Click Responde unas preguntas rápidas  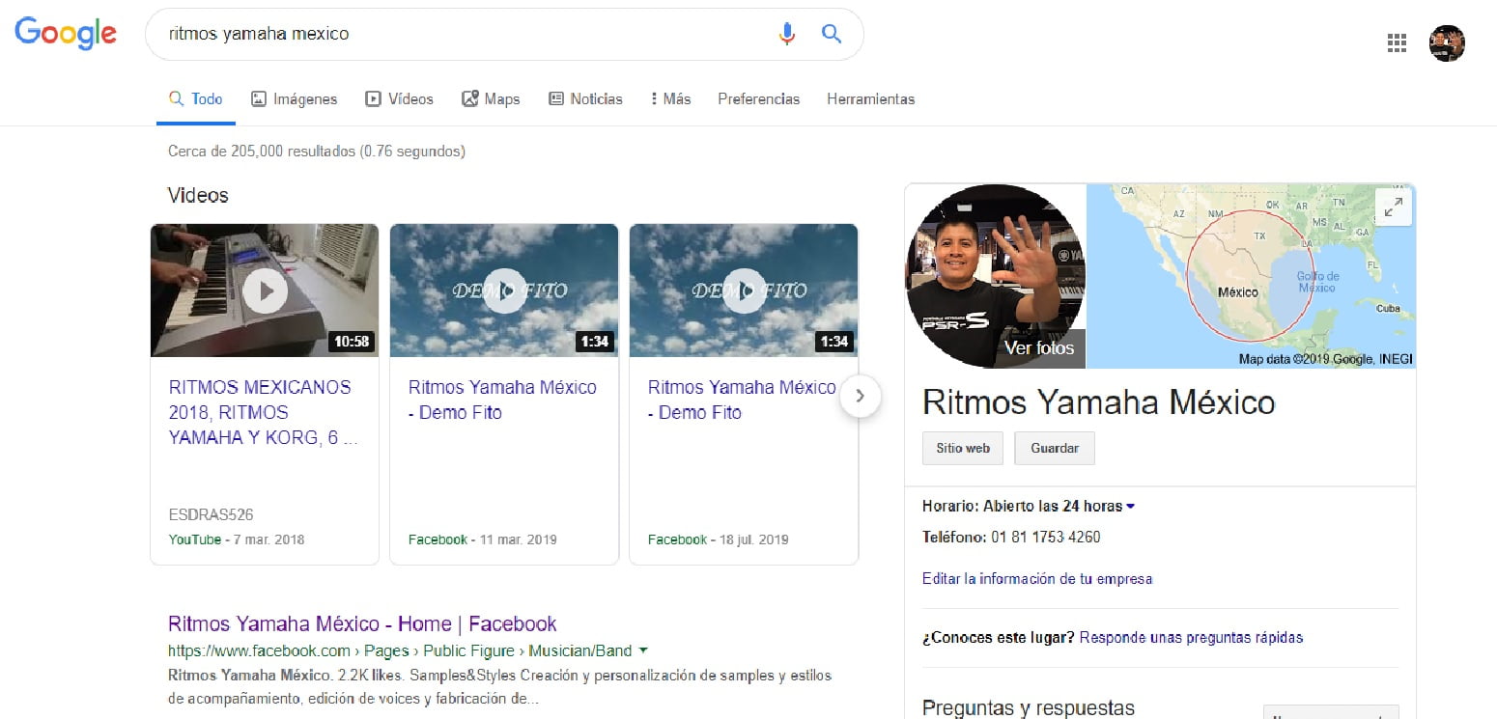pyautogui.click(x=1191, y=637)
